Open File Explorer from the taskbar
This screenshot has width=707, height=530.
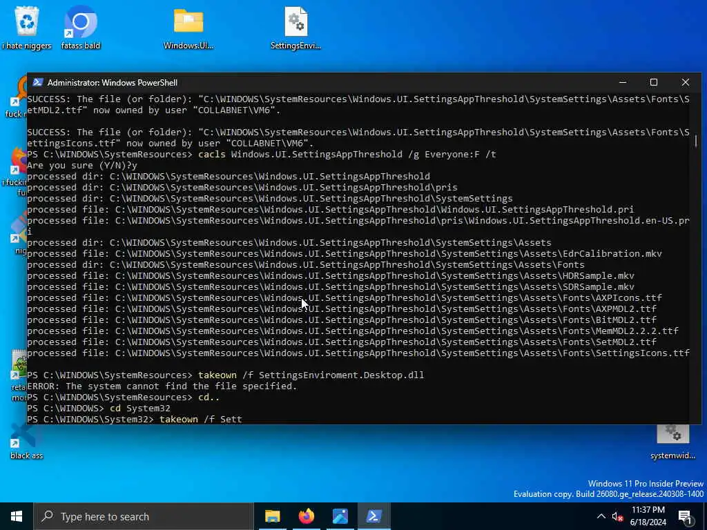(x=272, y=516)
